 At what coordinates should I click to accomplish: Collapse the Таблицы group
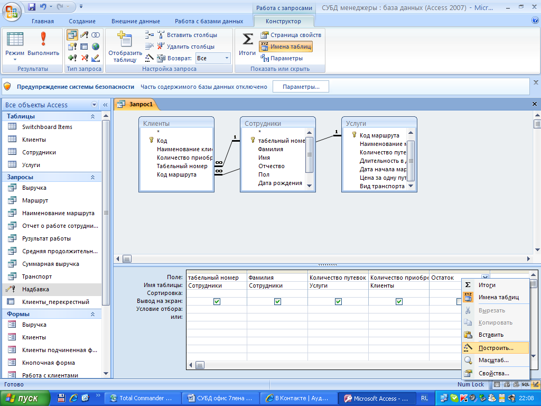click(x=92, y=116)
